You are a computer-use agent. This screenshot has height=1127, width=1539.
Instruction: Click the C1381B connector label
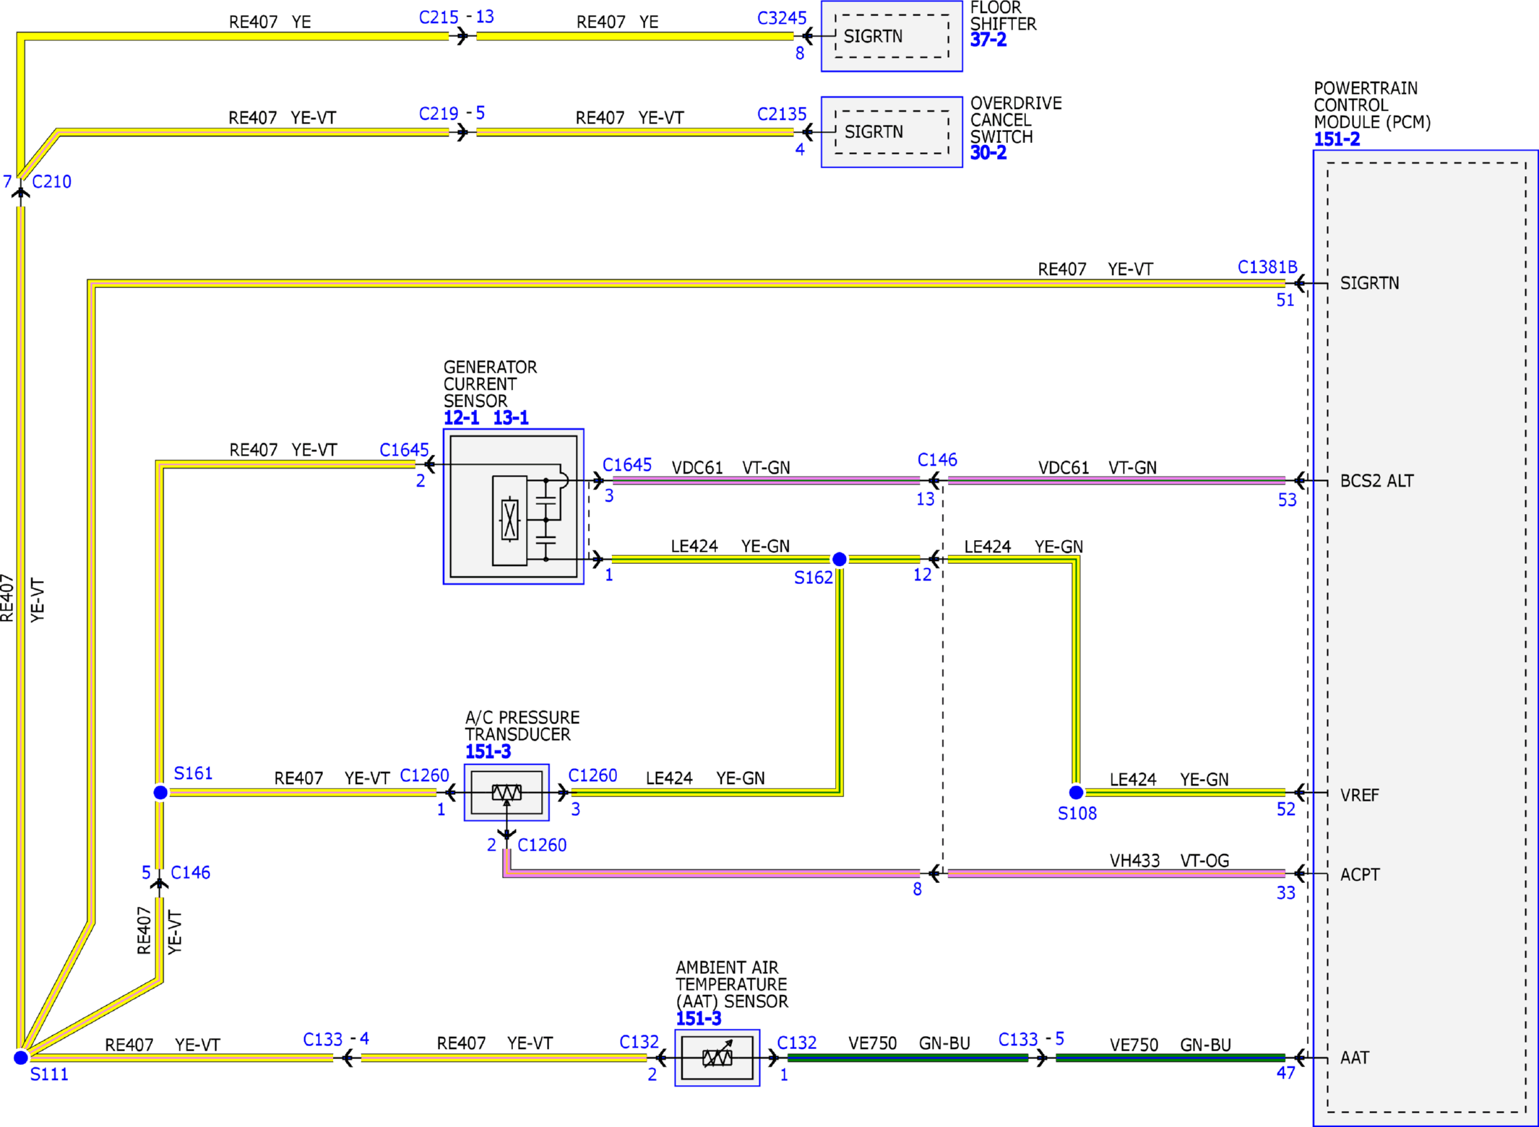click(x=1267, y=267)
